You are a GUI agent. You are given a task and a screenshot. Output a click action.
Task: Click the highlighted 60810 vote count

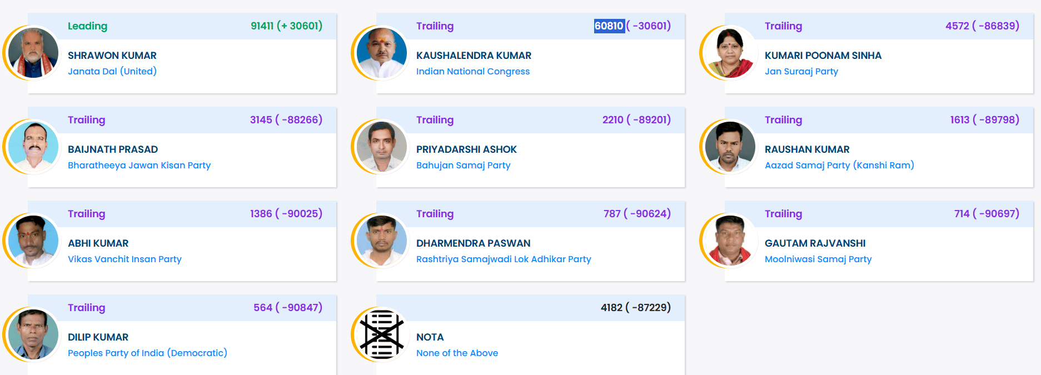pyautogui.click(x=609, y=26)
